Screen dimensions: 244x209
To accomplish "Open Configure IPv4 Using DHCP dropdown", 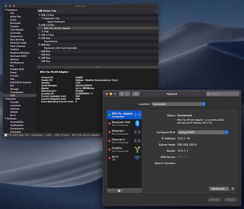I will (x=203, y=132).
